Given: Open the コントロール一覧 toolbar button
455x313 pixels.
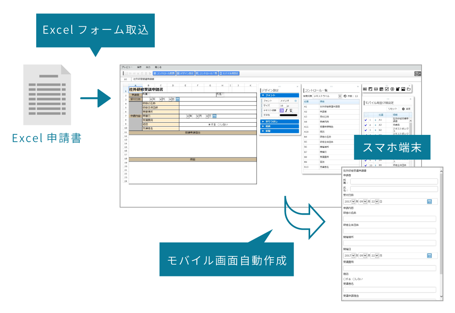Looking at the screenshot, I should (x=207, y=73).
